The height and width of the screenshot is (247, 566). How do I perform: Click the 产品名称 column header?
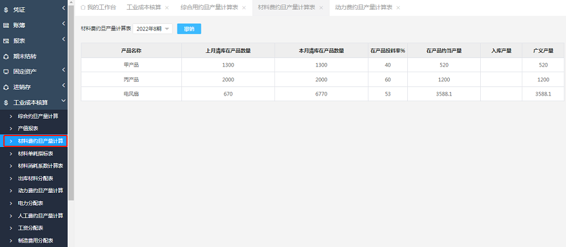coord(131,51)
